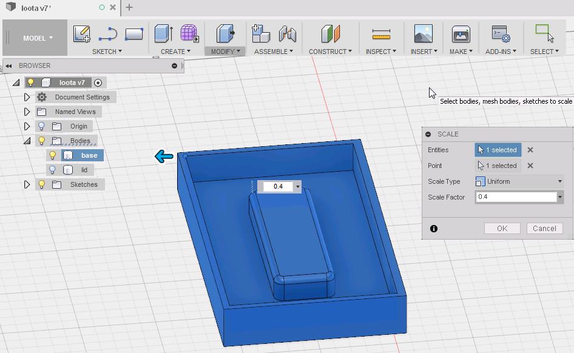Select the Line sketch tool icon
The height and width of the screenshot is (353, 574).
pos(108,34)
